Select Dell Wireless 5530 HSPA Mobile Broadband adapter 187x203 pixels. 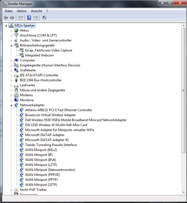tap(76, 120)
